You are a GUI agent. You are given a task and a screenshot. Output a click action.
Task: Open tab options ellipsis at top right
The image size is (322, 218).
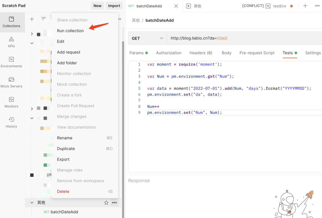pos(317,6)
